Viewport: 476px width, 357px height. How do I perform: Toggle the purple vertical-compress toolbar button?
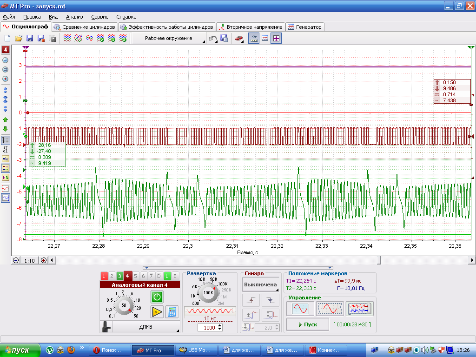[276, 39]
